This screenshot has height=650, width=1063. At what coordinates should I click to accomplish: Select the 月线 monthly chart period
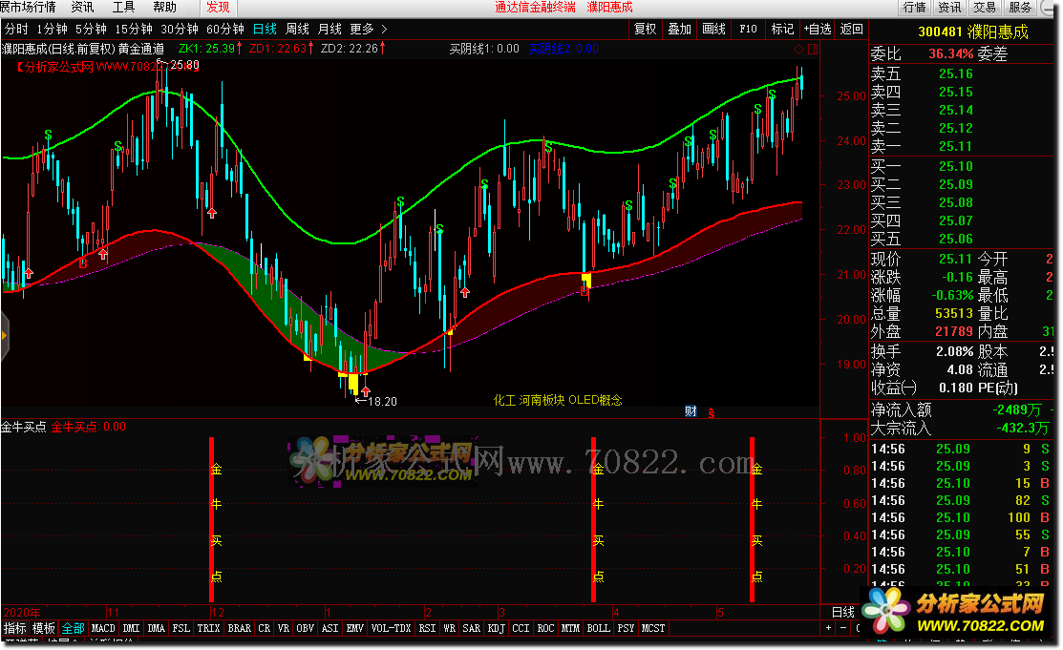(330, 30)
